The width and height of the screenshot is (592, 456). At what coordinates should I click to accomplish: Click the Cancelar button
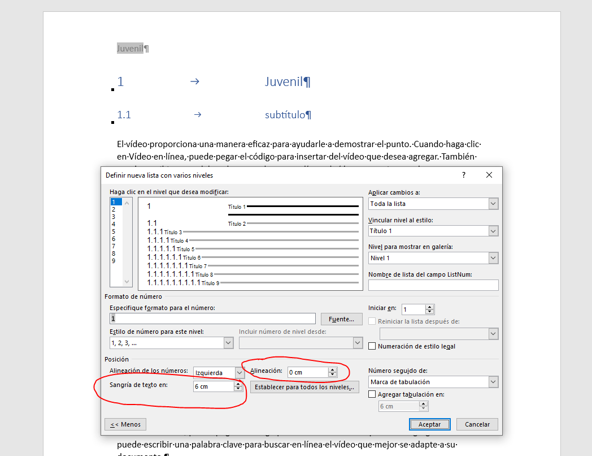pos(477,424)
